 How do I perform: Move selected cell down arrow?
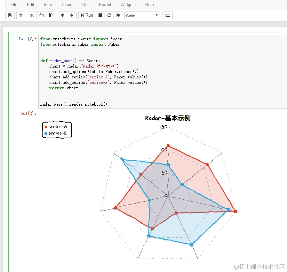tap(72, 15)
